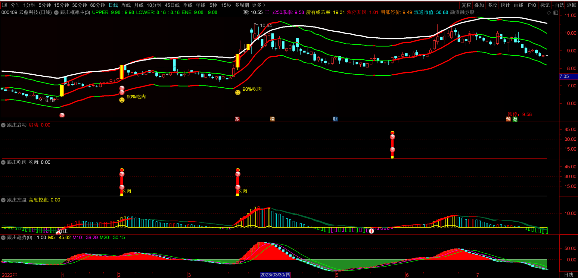Select the 15秒 period

pyautogui.click(x=226, y=5)
